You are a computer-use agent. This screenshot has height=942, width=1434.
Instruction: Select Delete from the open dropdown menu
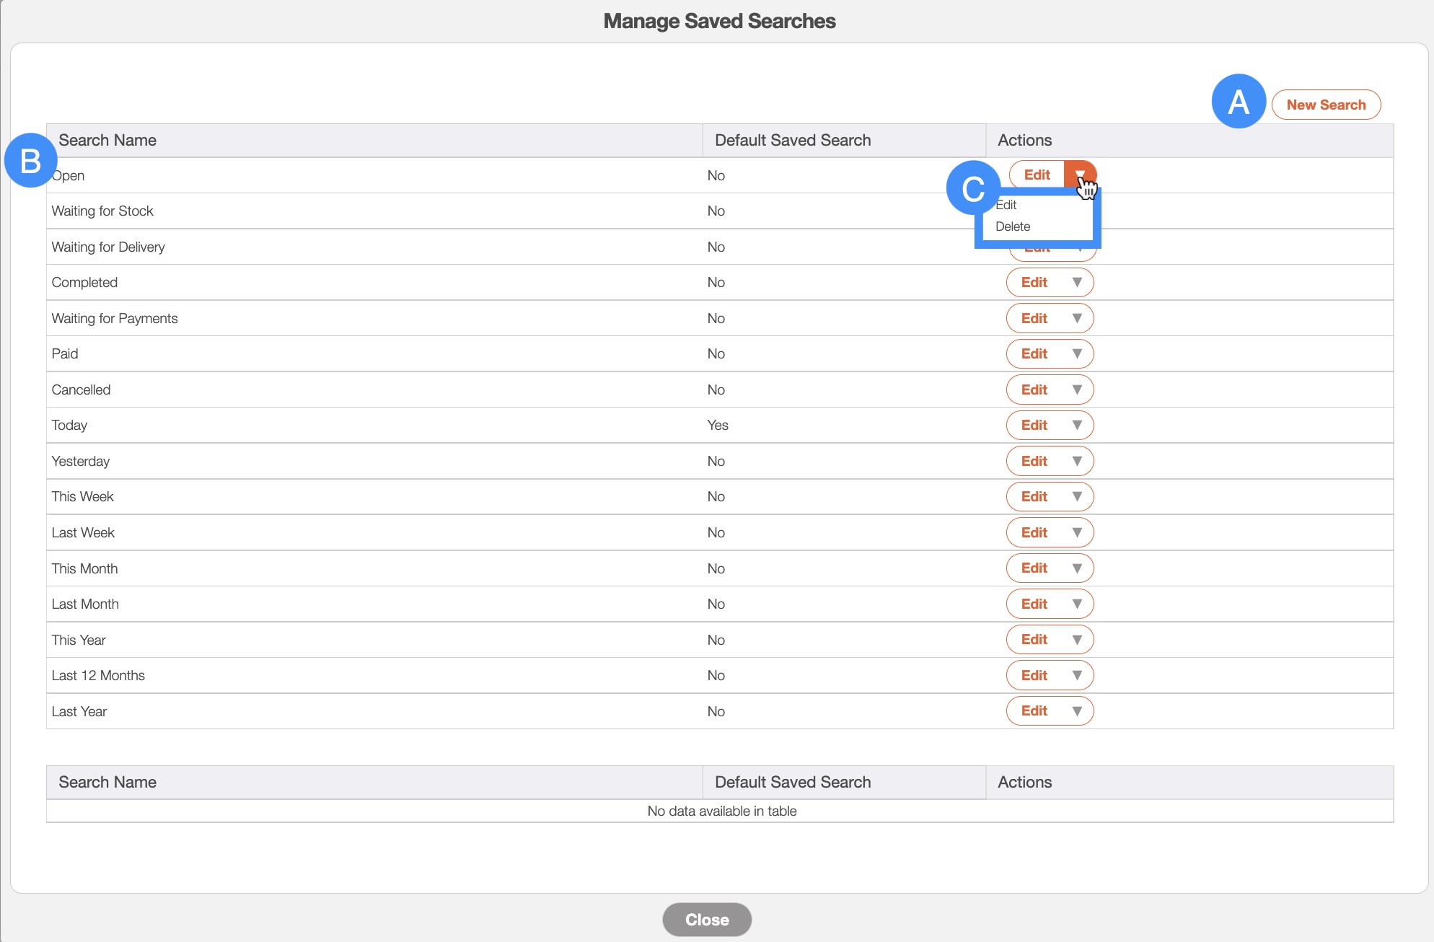(x=1012, y=226)
